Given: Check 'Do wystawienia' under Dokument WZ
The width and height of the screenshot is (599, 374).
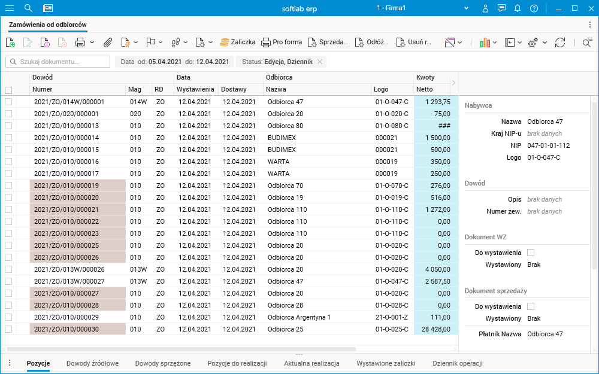Looking at the screenshot, I should [531, 253].
